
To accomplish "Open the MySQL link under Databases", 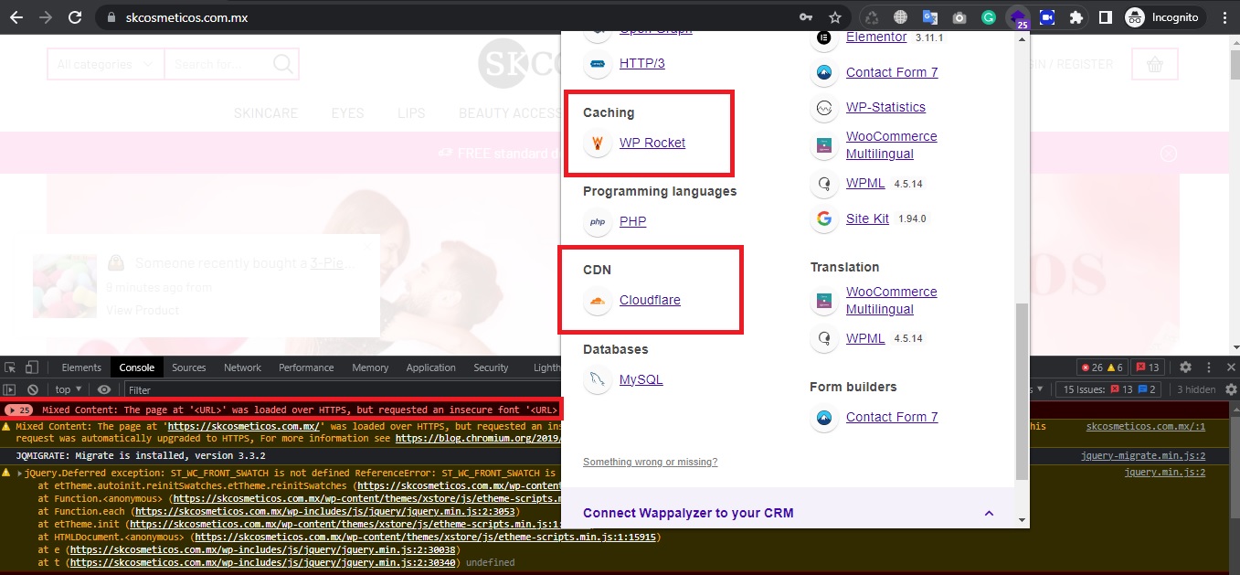I will 641,379.
